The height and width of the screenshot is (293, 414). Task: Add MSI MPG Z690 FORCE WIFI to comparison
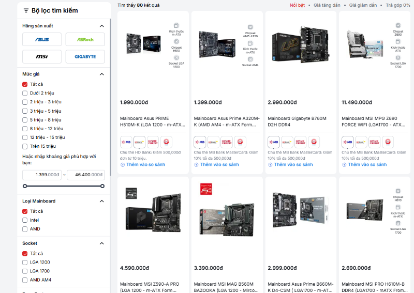365,164
